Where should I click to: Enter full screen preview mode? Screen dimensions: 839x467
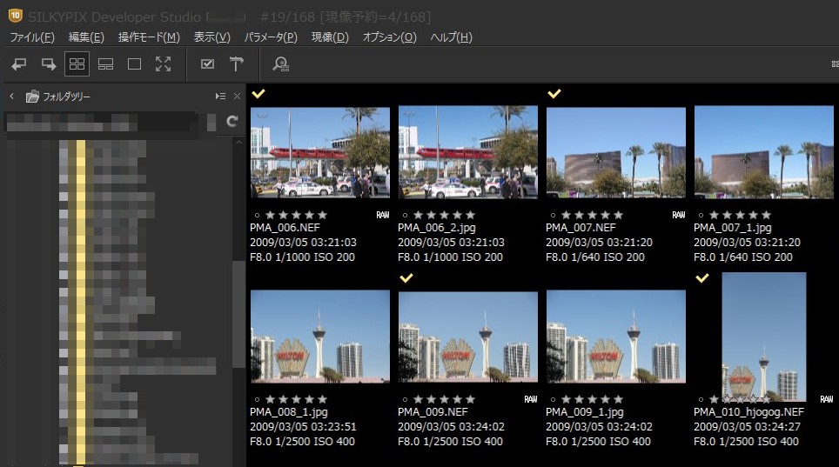click(x=164, y=64)
